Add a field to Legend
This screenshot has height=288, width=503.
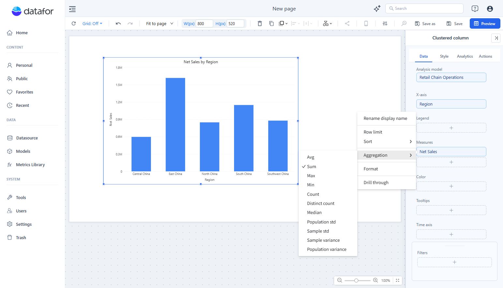click(451, 128)
